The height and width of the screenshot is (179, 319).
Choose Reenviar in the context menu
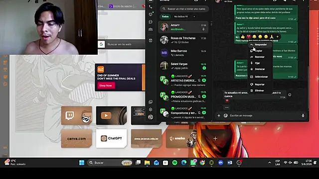point(260,57)
